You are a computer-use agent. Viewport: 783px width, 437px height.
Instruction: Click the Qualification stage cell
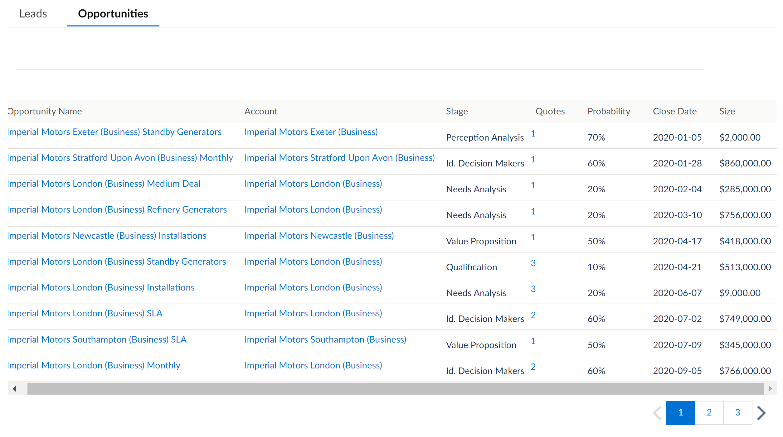471,267
